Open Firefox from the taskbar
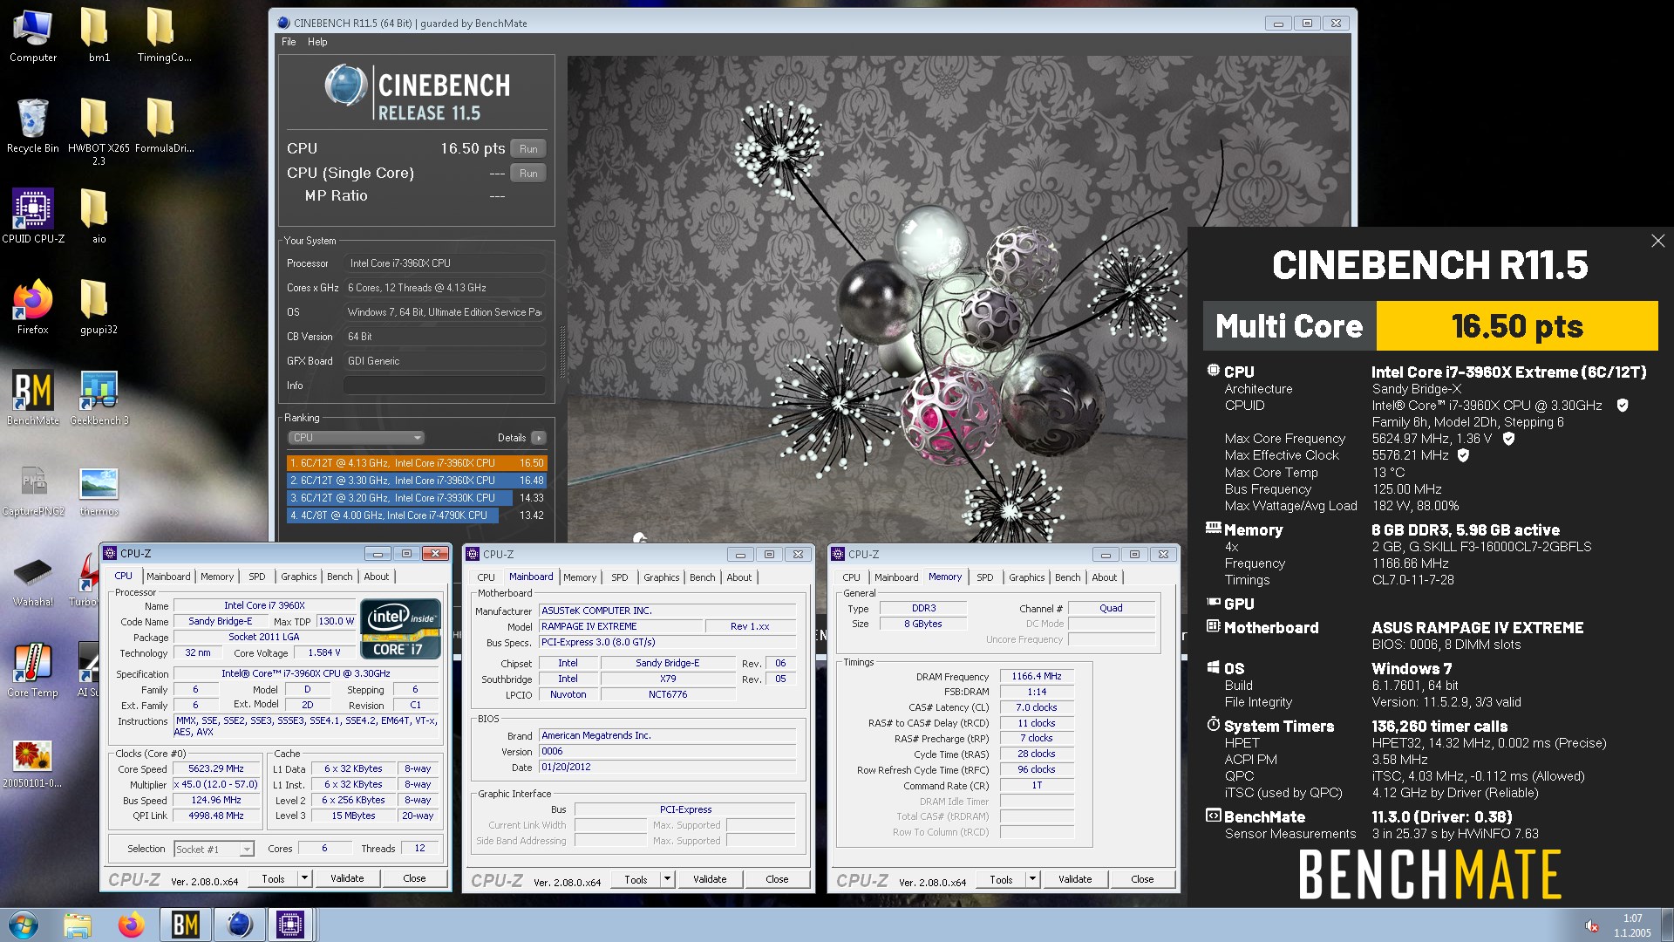1674x942 pixels. [132, 925]
